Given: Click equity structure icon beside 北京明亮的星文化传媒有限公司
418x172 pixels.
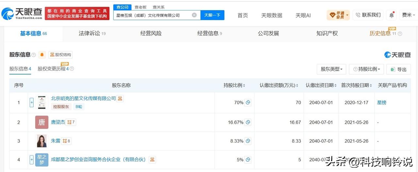Looking at the screenshot, I should click(x=120, y=98).
